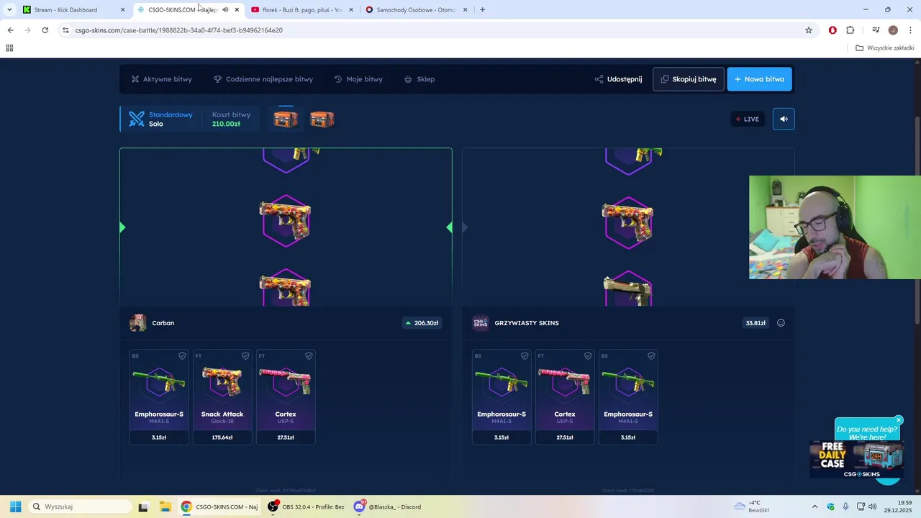
Task: Select the second orange case icon
Action: [322, 119]
